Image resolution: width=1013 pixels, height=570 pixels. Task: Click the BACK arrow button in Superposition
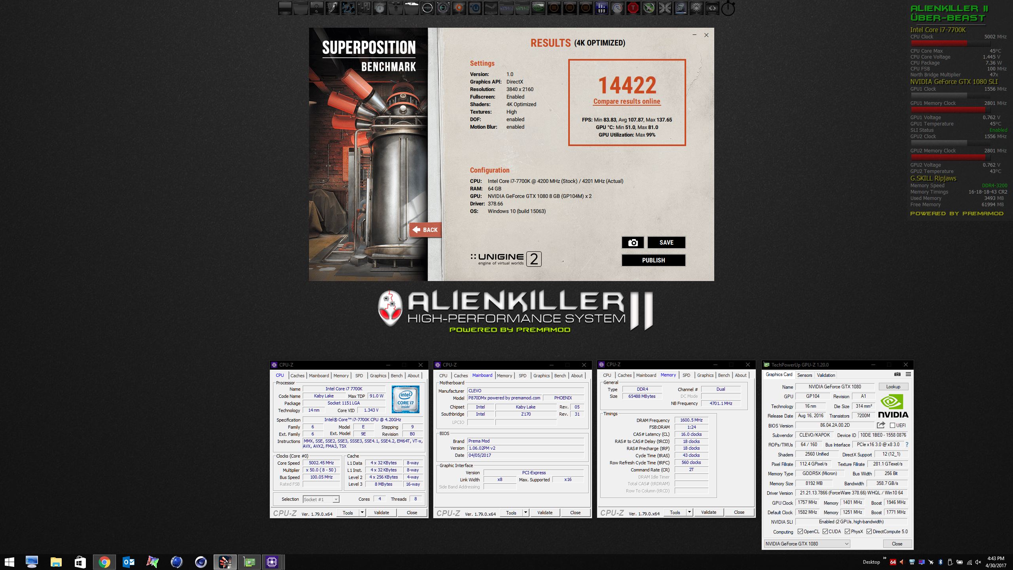coord(425,230)
